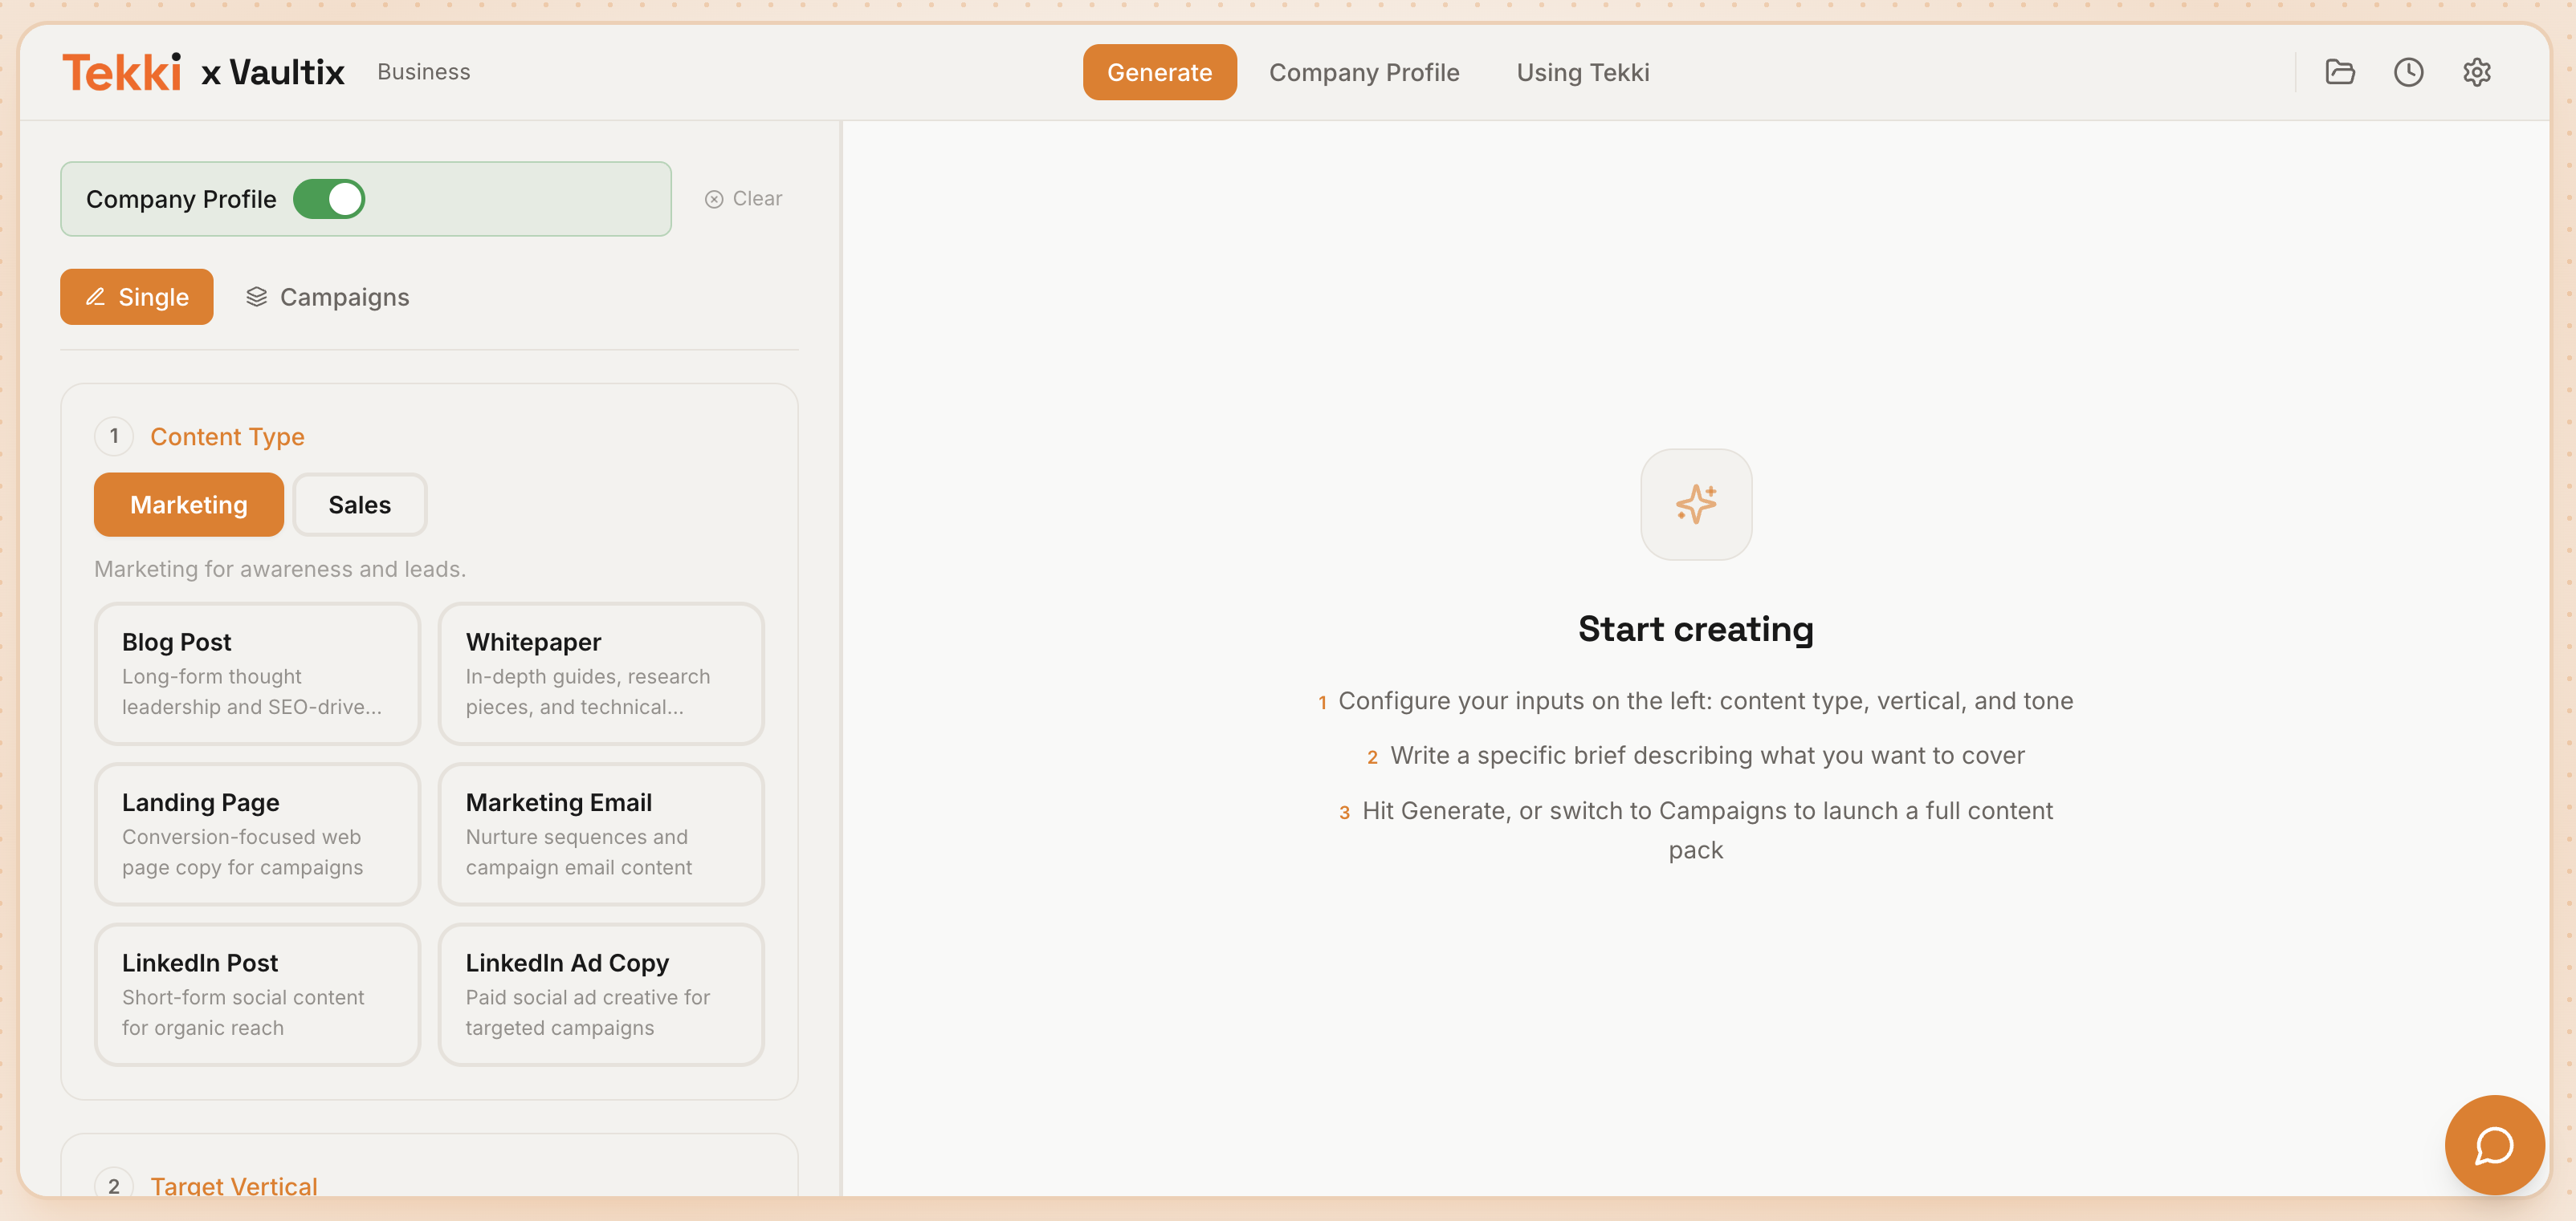Select the Marketing content type

[188, 505]
